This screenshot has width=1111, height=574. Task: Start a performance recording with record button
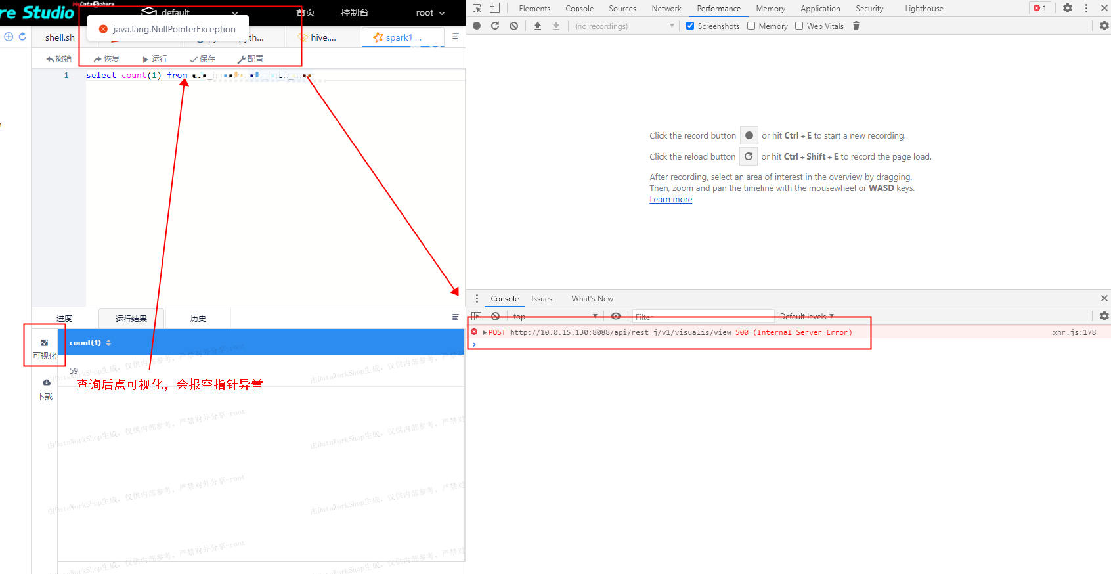pyautogui.click(x=477, y=26)
